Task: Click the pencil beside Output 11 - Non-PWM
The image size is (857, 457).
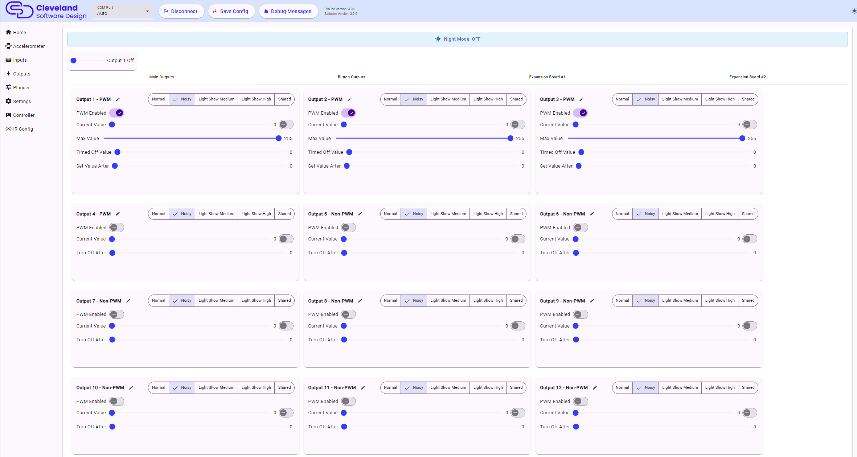Action: pos(363,388)
